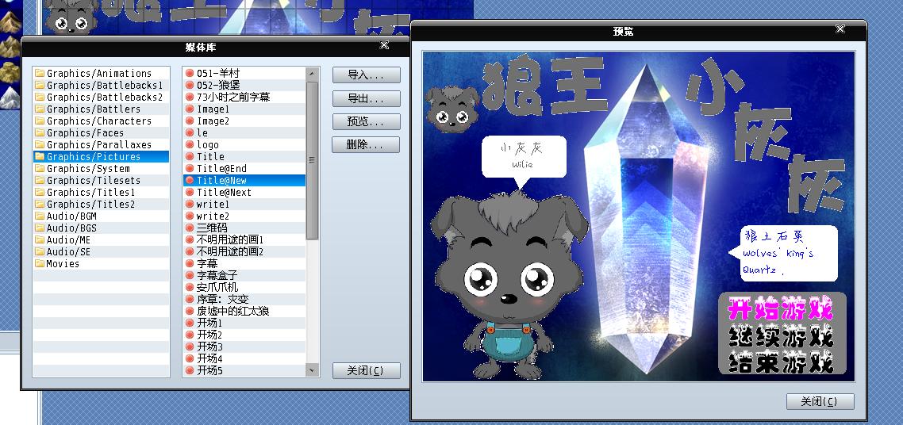The image size is (903, 425).
Task: Select file Image1
Action: [x=244, y=109]
